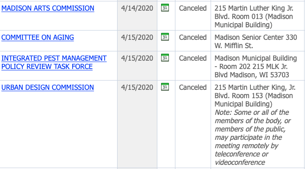This screenshot has width=305, height=169.
Task: Click the italic remote participation note
Action: 253,137
